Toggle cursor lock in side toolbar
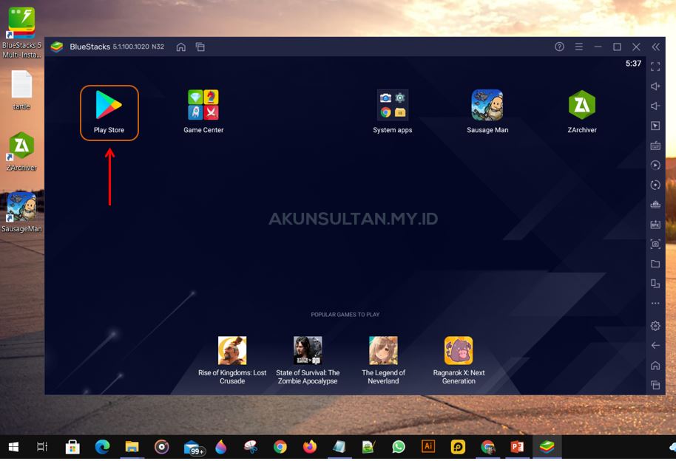 point(655,126)
